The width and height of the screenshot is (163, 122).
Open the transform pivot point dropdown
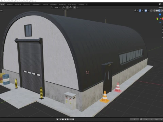tap(64, 7)
